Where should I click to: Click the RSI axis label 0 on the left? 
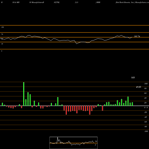point(1,51)
